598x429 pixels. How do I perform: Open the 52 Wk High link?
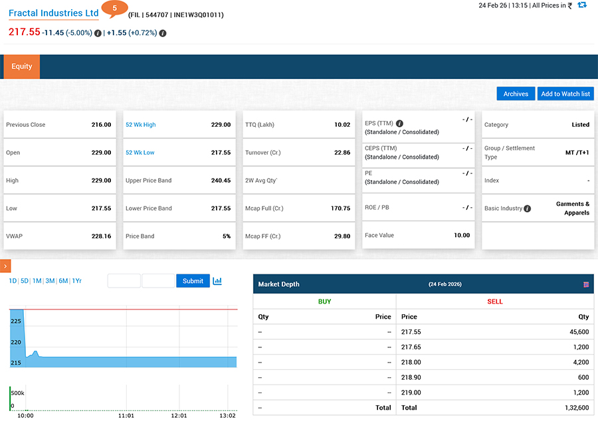pyautogui.click(x=141, y=125)
